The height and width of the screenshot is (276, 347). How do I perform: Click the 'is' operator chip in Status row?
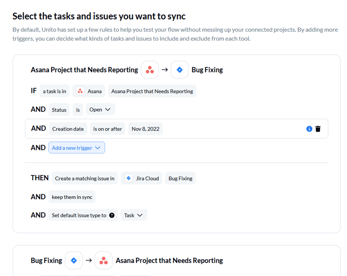[78, 109]
